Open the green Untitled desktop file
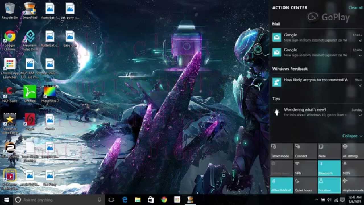This screenshot has height=205, width=364. [30, 94]
